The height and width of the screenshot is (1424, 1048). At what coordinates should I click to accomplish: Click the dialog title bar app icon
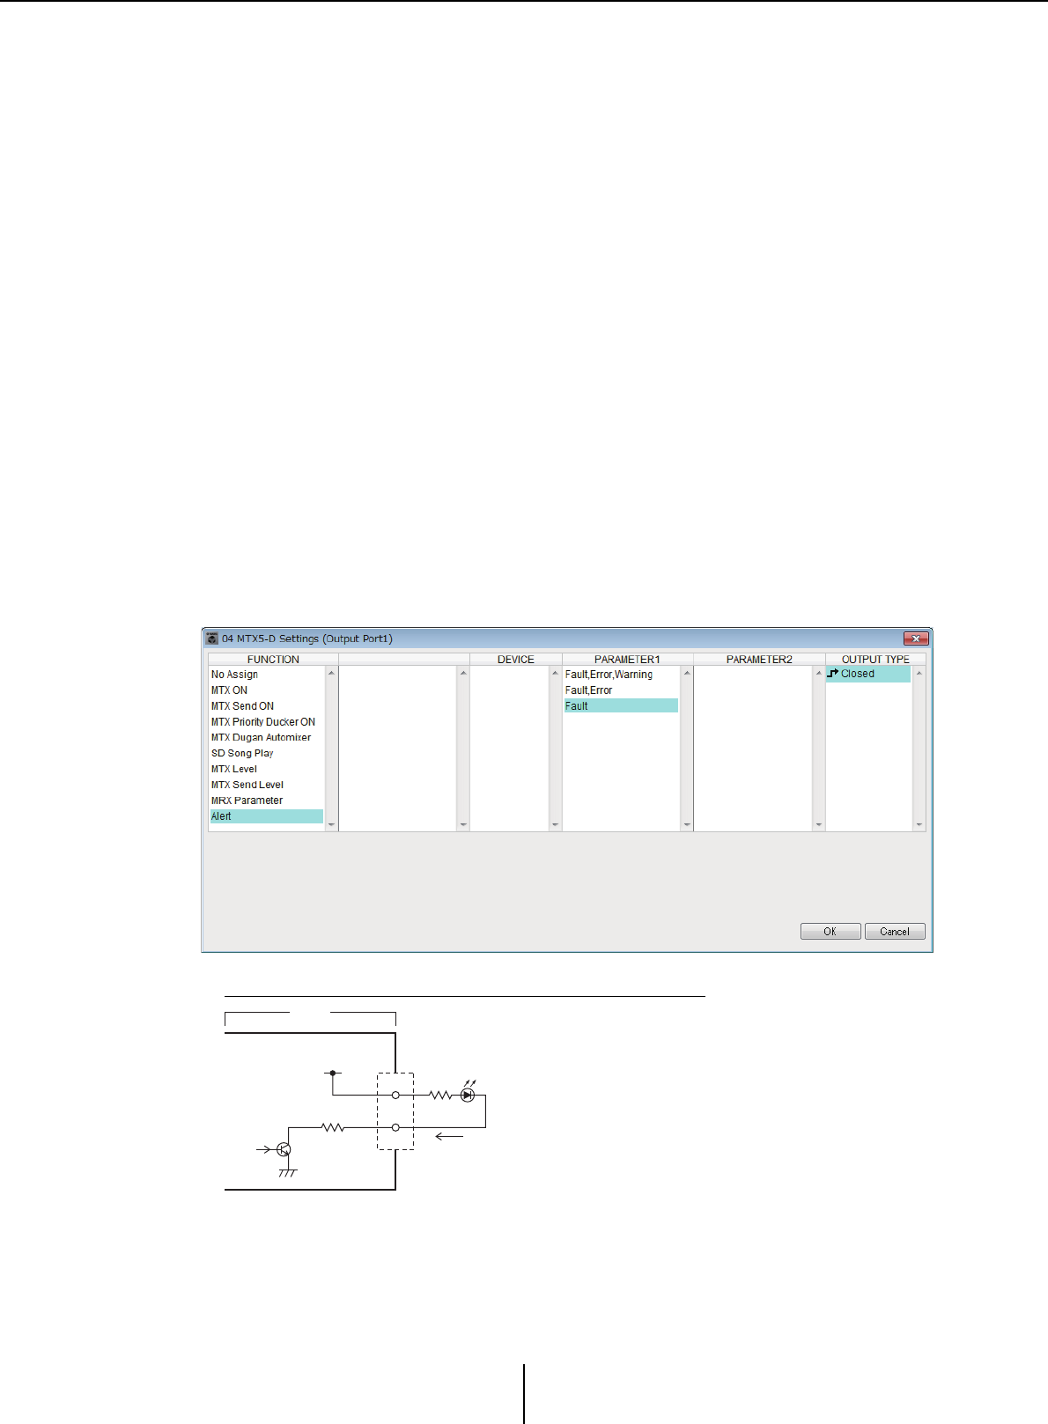212,638
